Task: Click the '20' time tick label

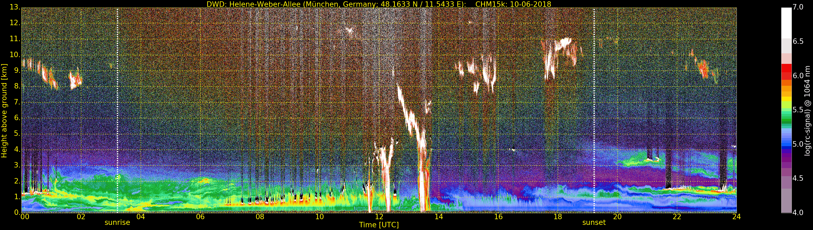Action: coord(617,217)
